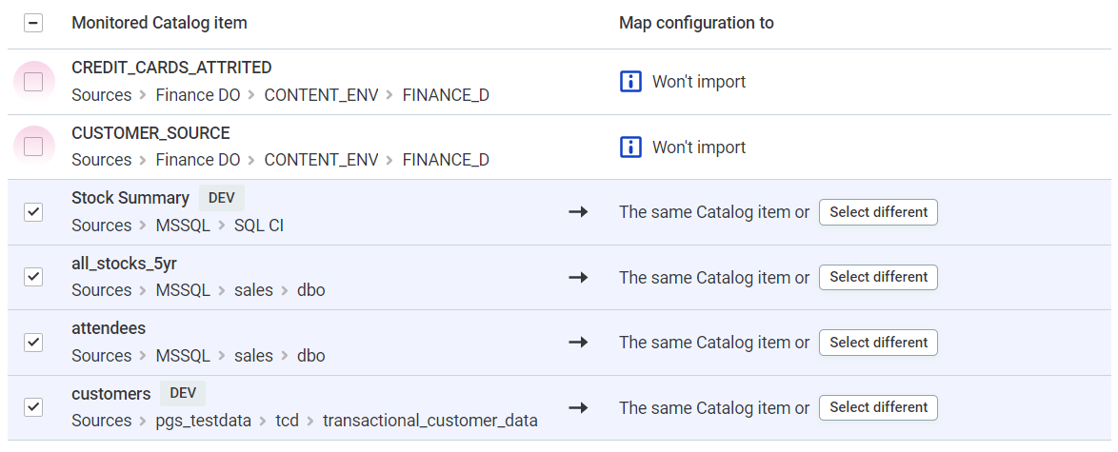Choose Select different for all_stocks_5yr
Viewport: 1118px width, 452px height.
[878, 277]
